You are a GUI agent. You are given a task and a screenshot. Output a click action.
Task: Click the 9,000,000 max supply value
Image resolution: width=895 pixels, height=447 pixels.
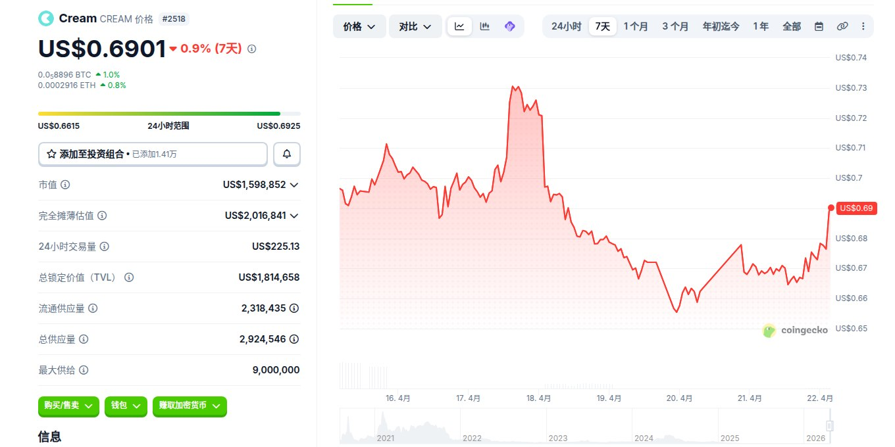click(276, 370)
